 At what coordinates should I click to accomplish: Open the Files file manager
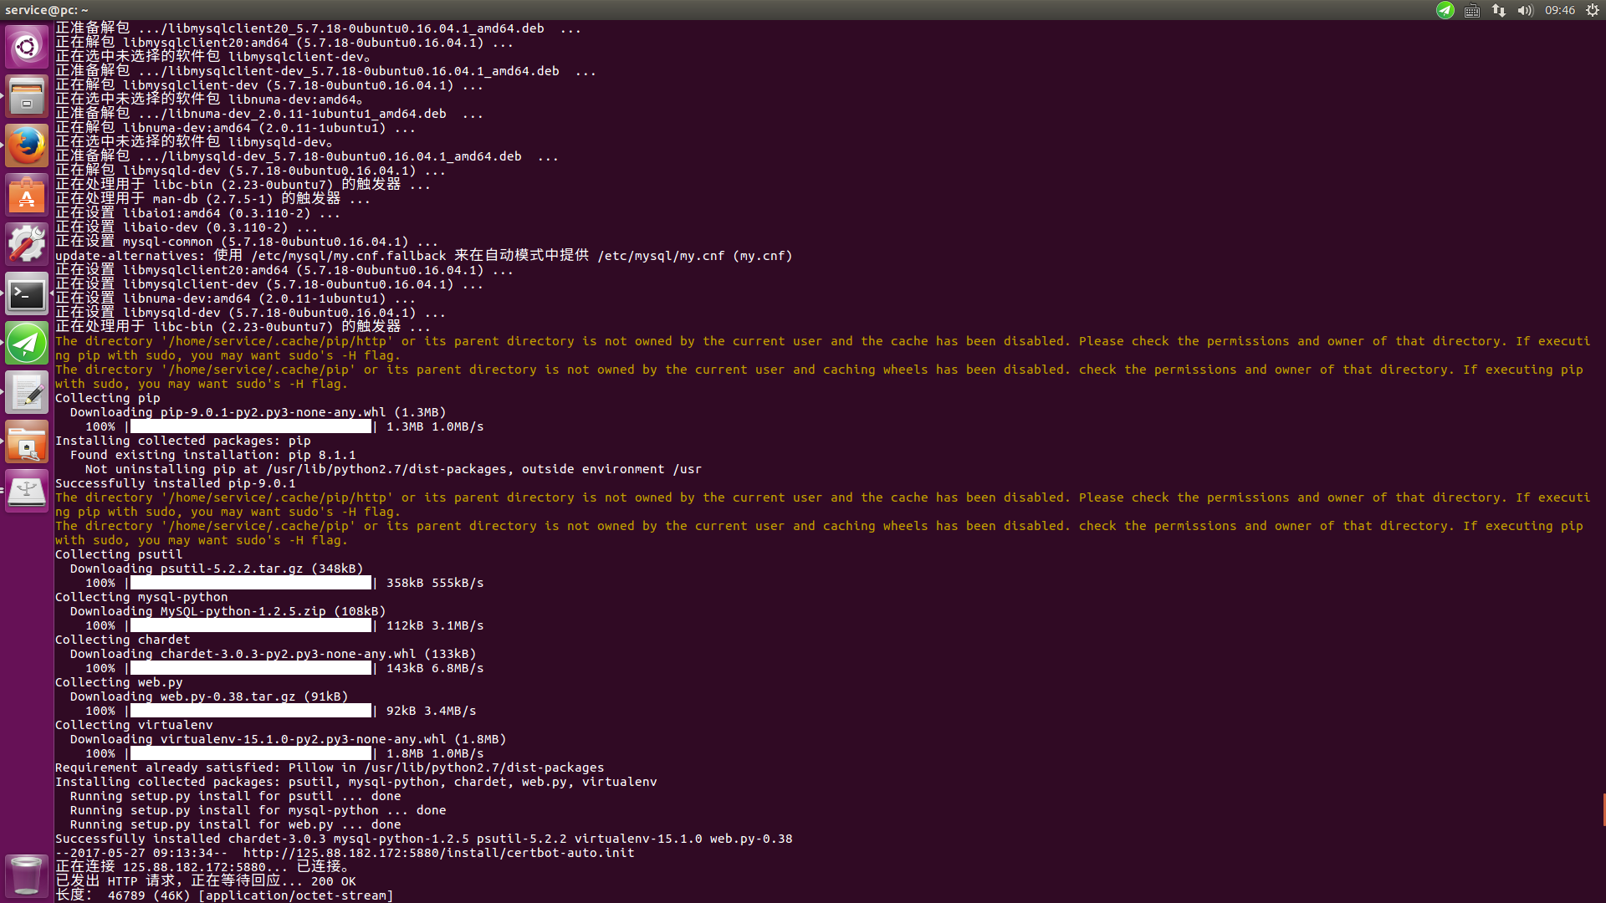[27, 95]
